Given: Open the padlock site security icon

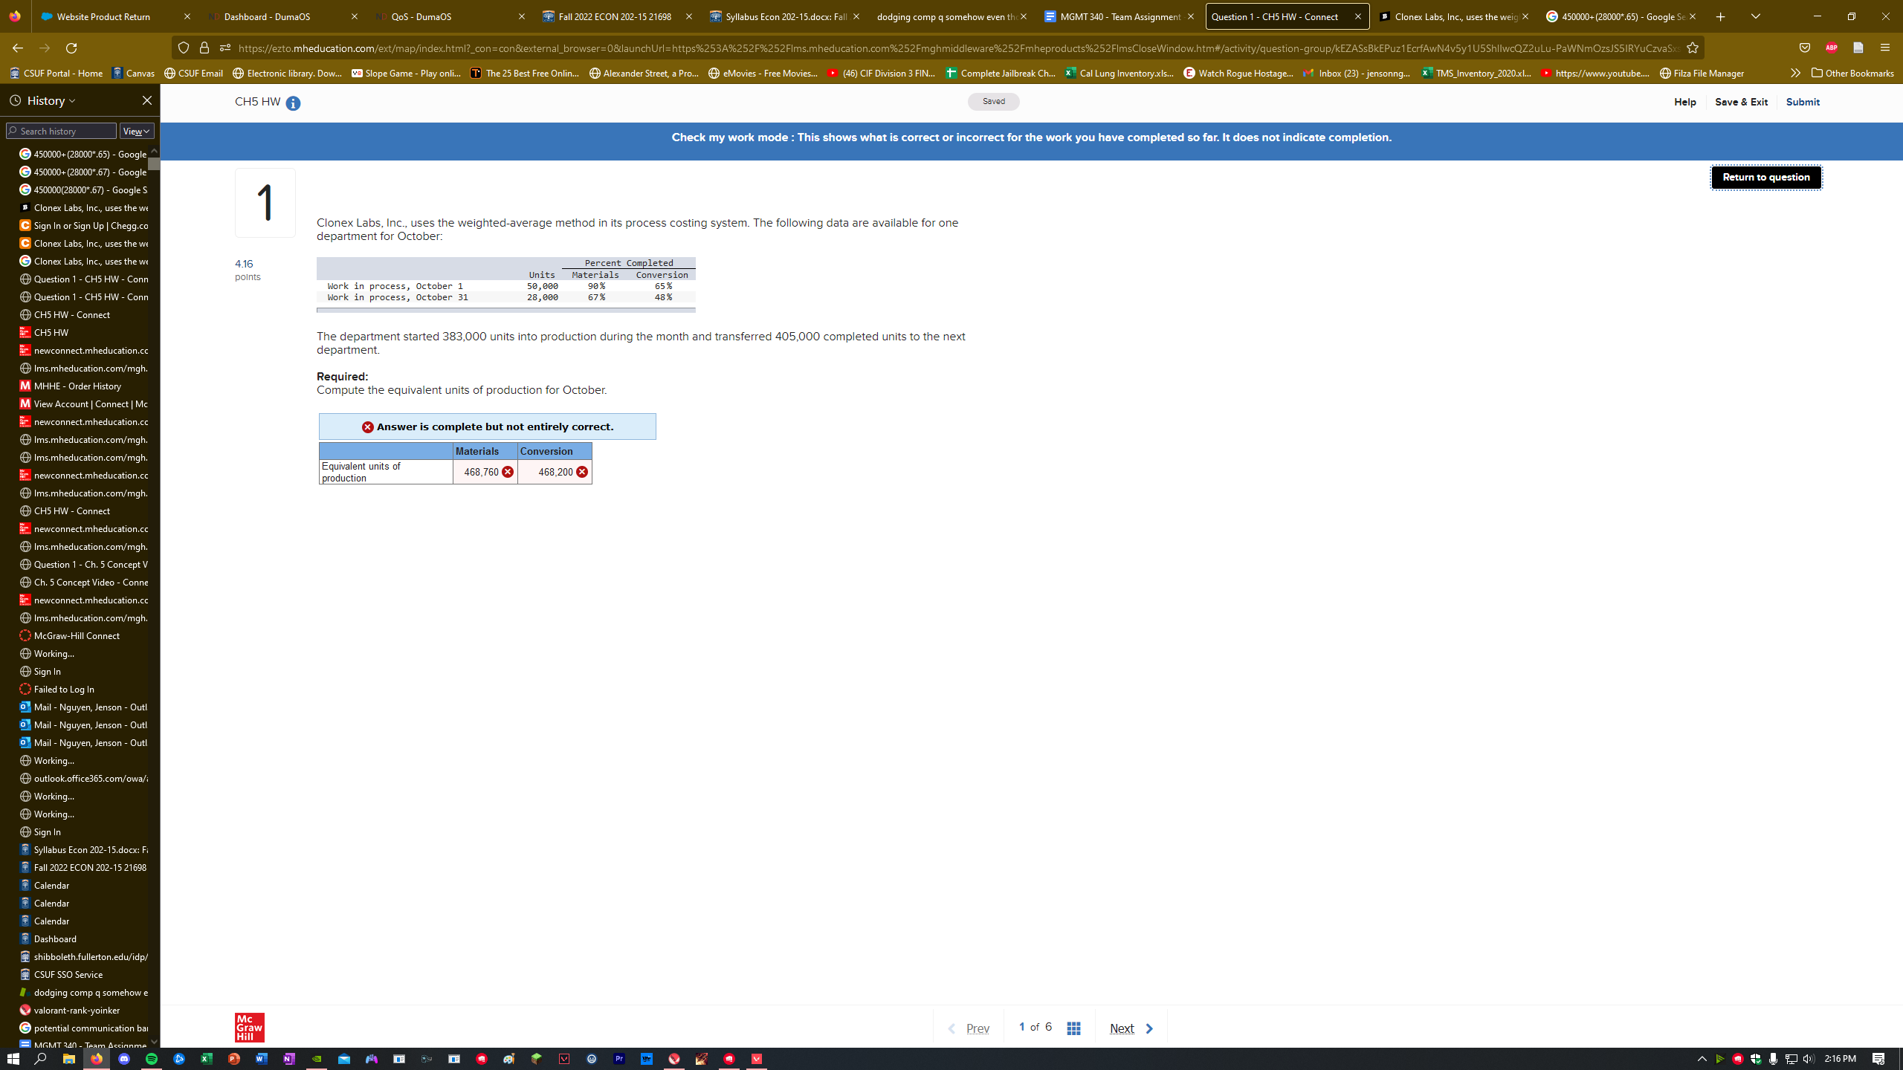Looking at the screenshot, I should tap(204, 48).
